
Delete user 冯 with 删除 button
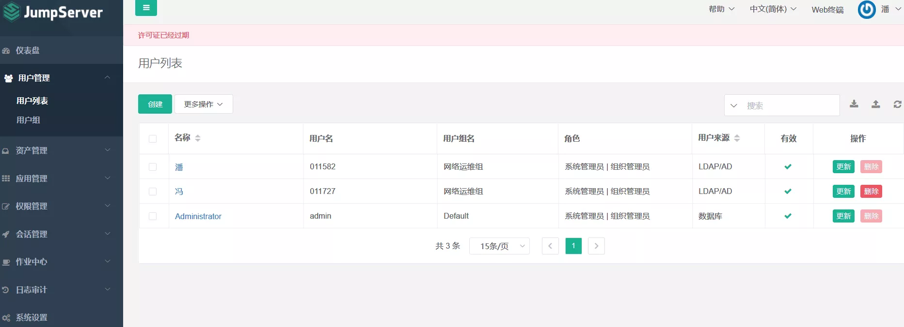click(871, 192)
